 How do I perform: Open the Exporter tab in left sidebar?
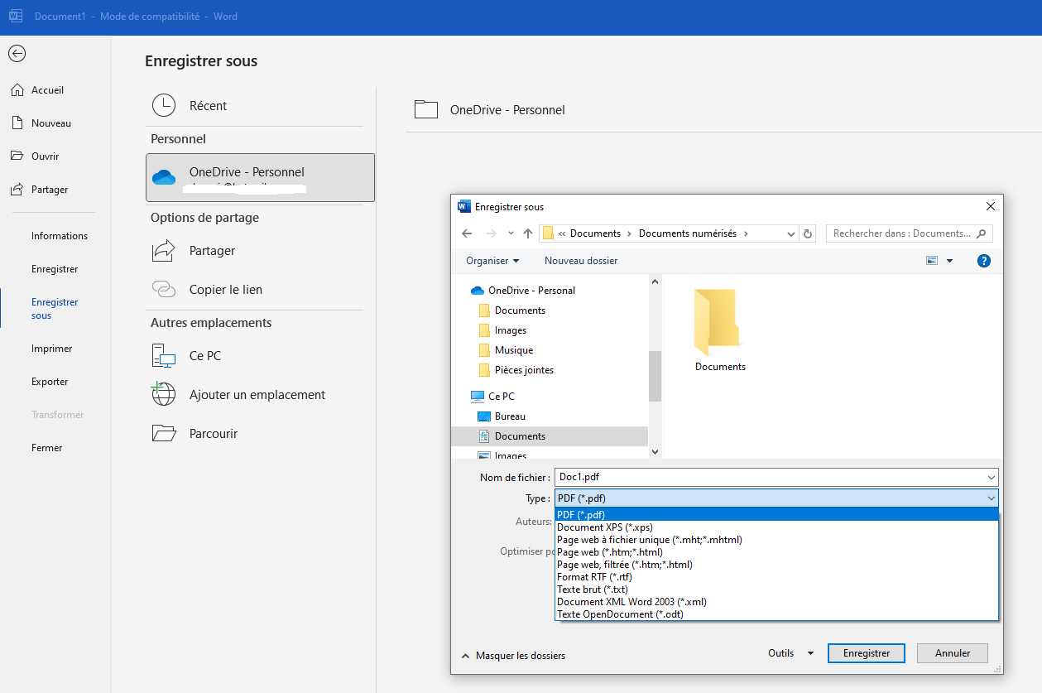[x=50, y=382]
